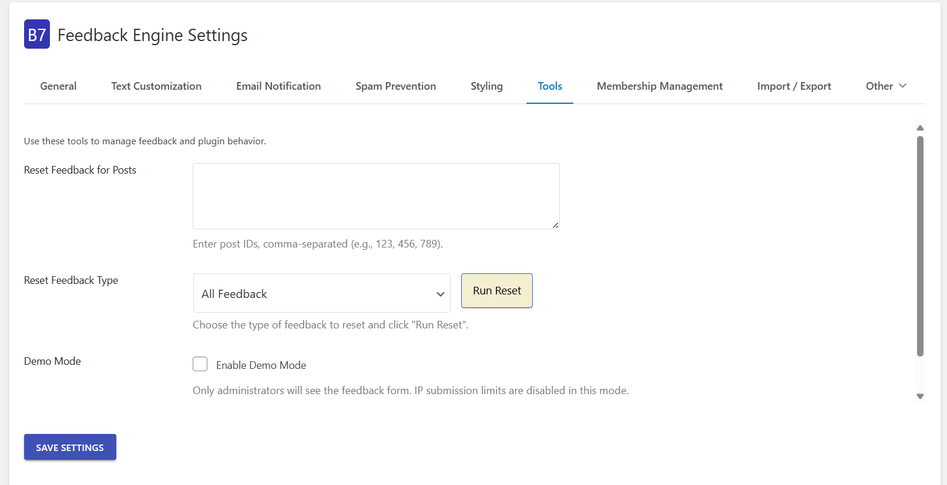Open Spam Prevention tab
The height and width of the screenshot is (485, 947).
395,86
